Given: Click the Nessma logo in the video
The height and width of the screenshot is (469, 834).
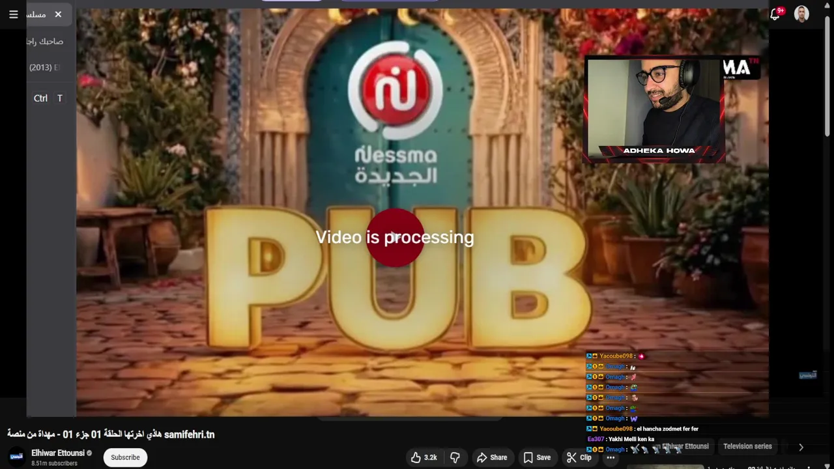Looking at the screenshot, I should 395,112.
